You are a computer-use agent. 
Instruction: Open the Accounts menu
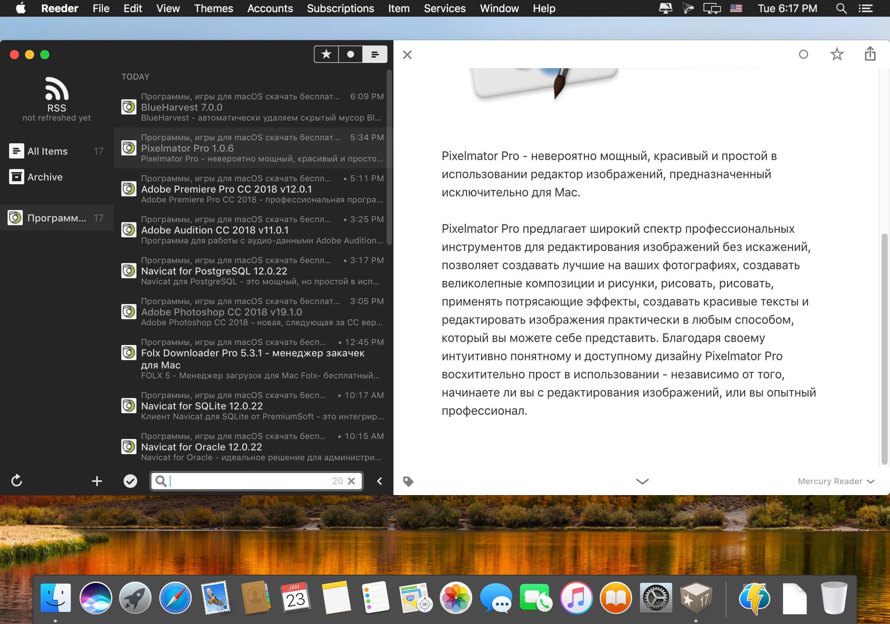270,8
